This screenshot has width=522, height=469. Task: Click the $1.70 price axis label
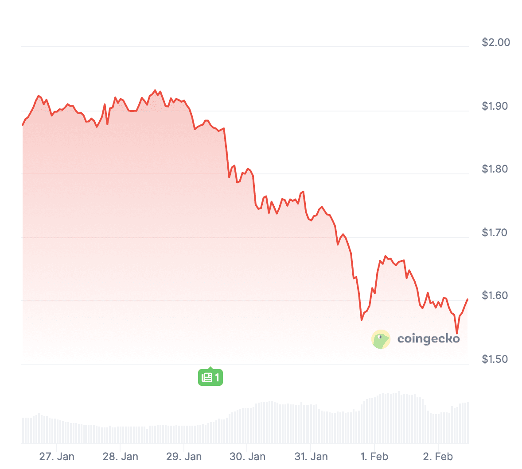click(x=495, y=232)
